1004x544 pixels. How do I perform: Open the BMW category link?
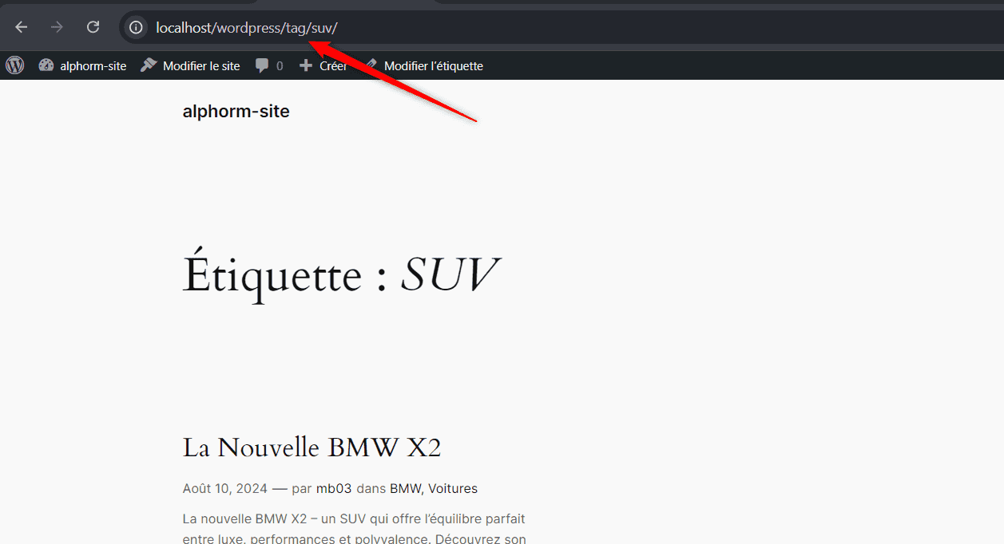(407, 488)
